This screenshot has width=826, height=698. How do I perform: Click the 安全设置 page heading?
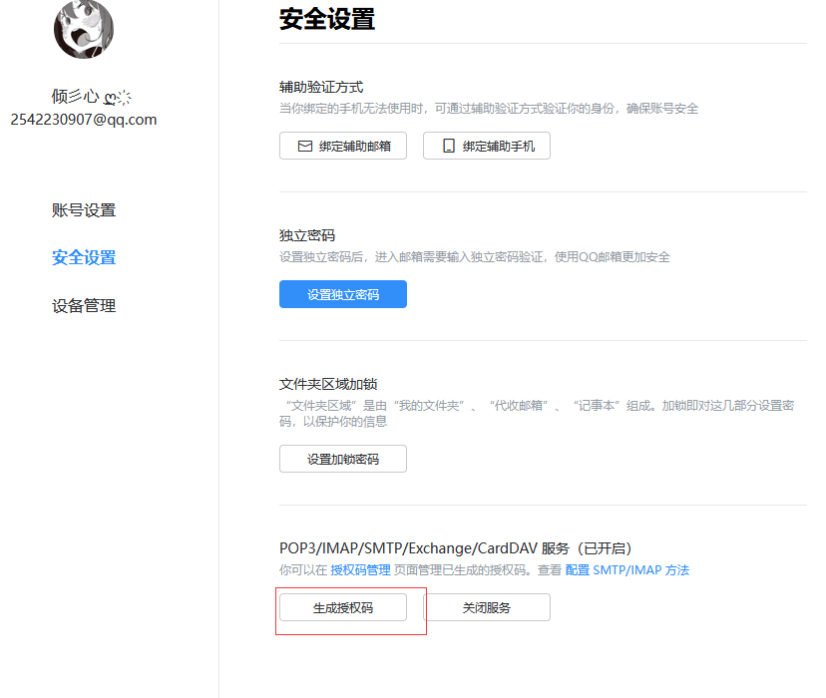[327, 19]
